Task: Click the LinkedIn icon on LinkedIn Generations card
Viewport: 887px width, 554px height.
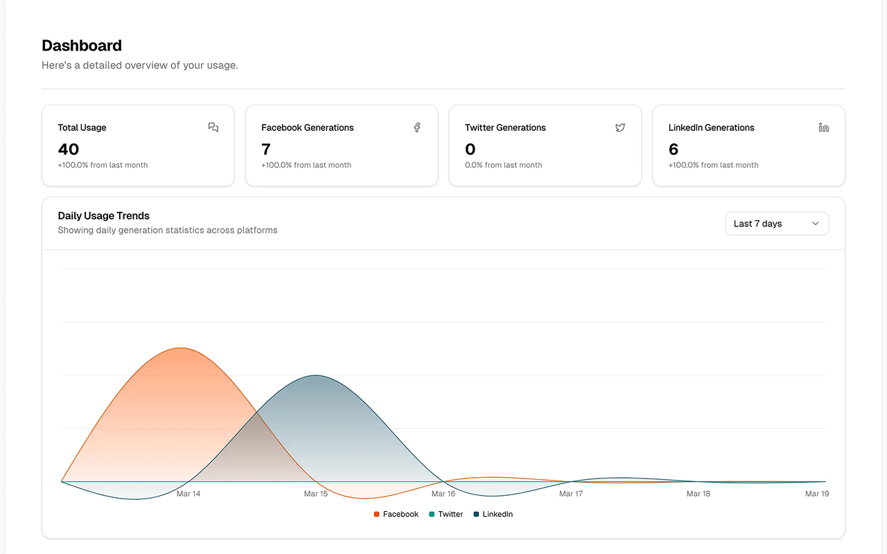Action: pyautogui.click(x=824, y=127)
